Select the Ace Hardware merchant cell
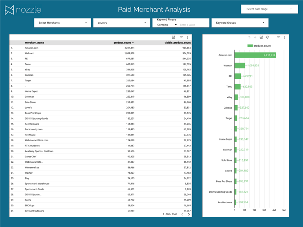 click(32, 124)
